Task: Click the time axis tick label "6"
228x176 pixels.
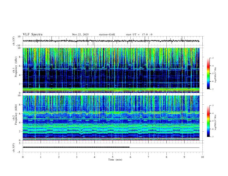Action: click(x=131, y=157)
